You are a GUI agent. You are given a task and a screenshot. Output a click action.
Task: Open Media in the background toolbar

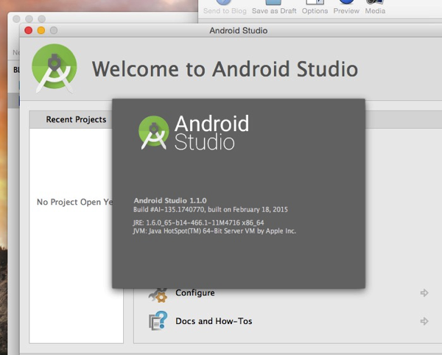pyautogui.click(x=375, y=11)
